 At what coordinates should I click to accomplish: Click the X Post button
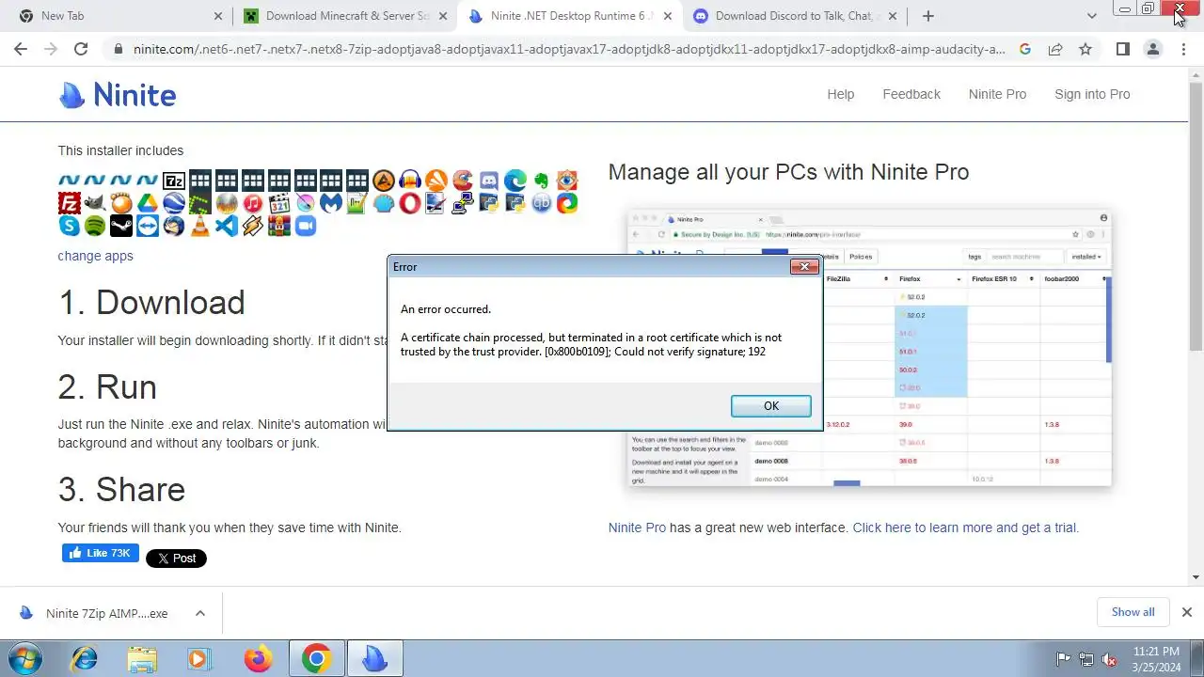tap(176, 558)
